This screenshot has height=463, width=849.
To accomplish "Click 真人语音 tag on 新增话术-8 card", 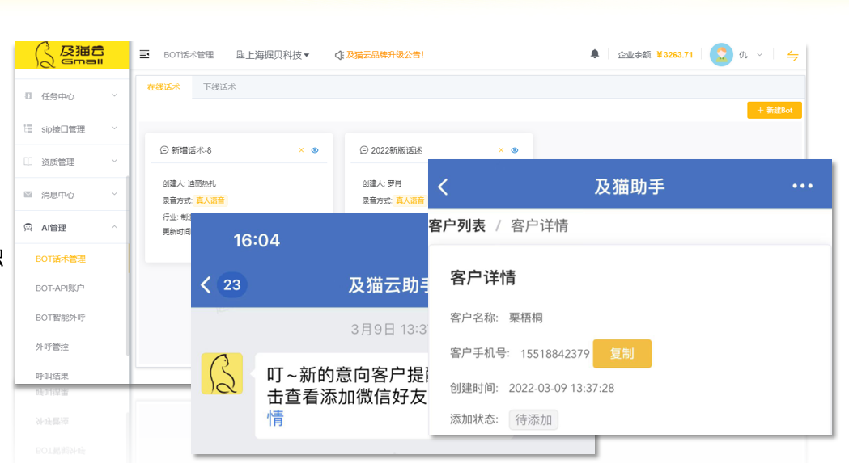I will coord(210,200).
